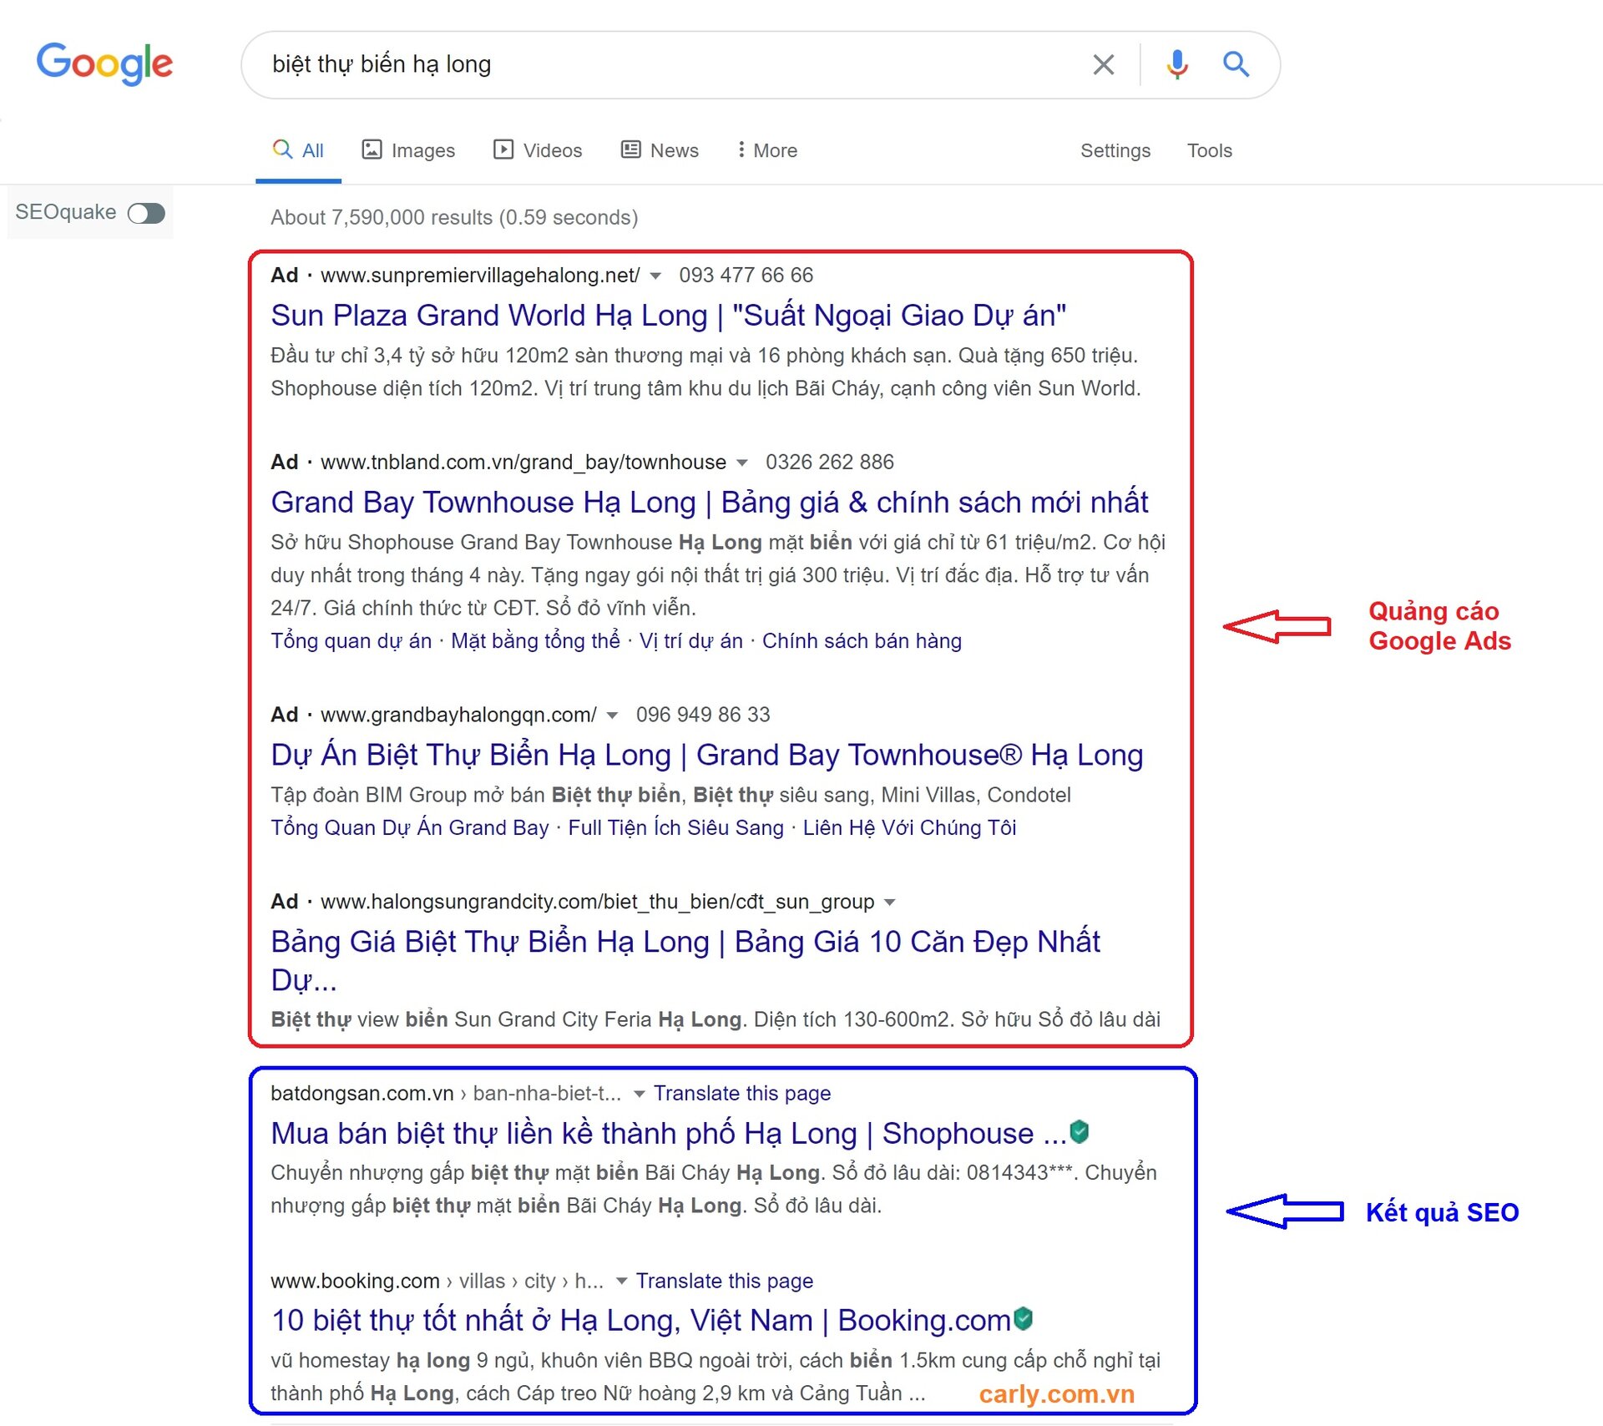This screenshot has height=1426, width=1603.
Task: Click phone number 093 477 66 66
Action: click(746, 276)
